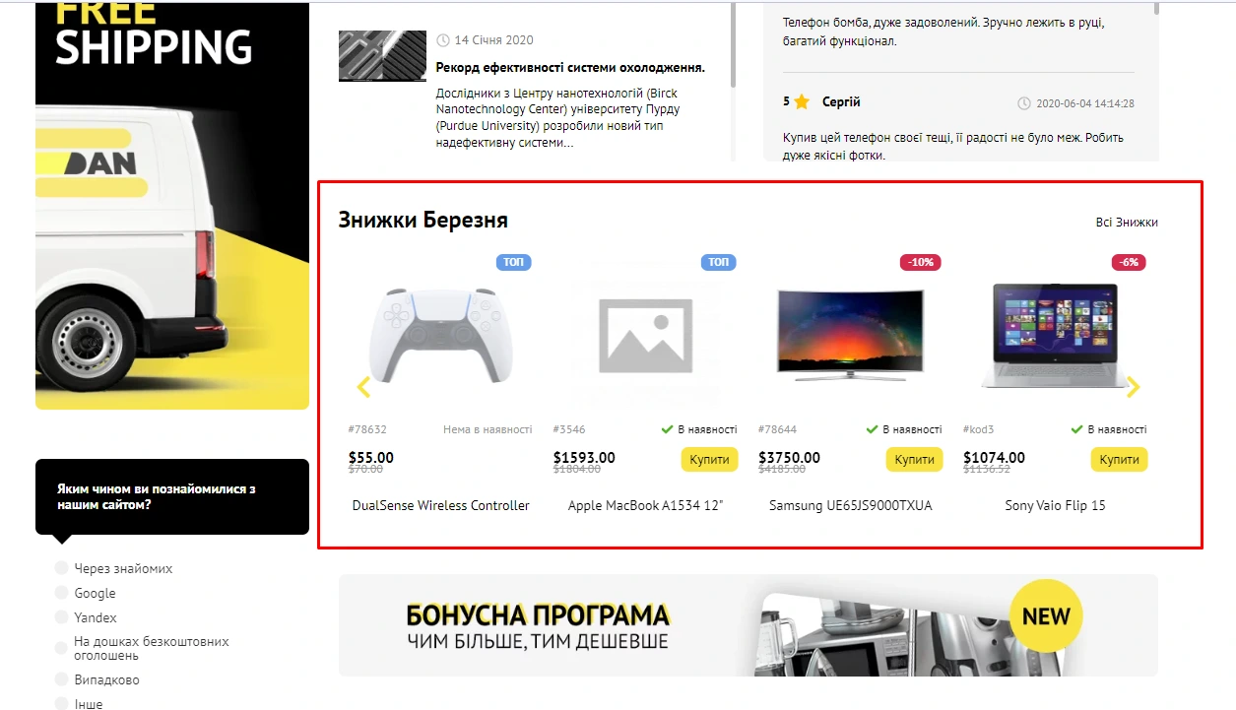
Task: Buy the Apple MacBook with Купити button
Action: (x=709, y=459)
